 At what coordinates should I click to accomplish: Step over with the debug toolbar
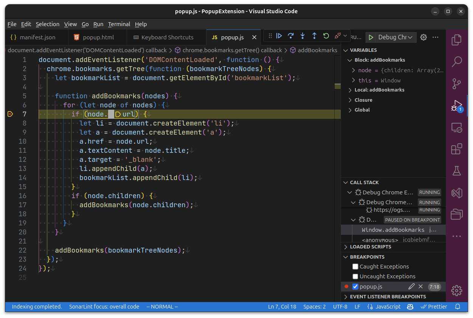click(291, 36)
